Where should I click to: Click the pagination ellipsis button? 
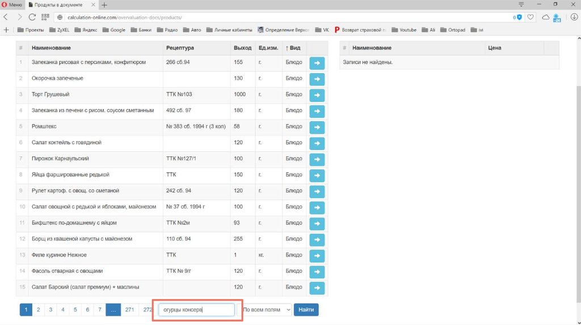[x=113, y=310]
